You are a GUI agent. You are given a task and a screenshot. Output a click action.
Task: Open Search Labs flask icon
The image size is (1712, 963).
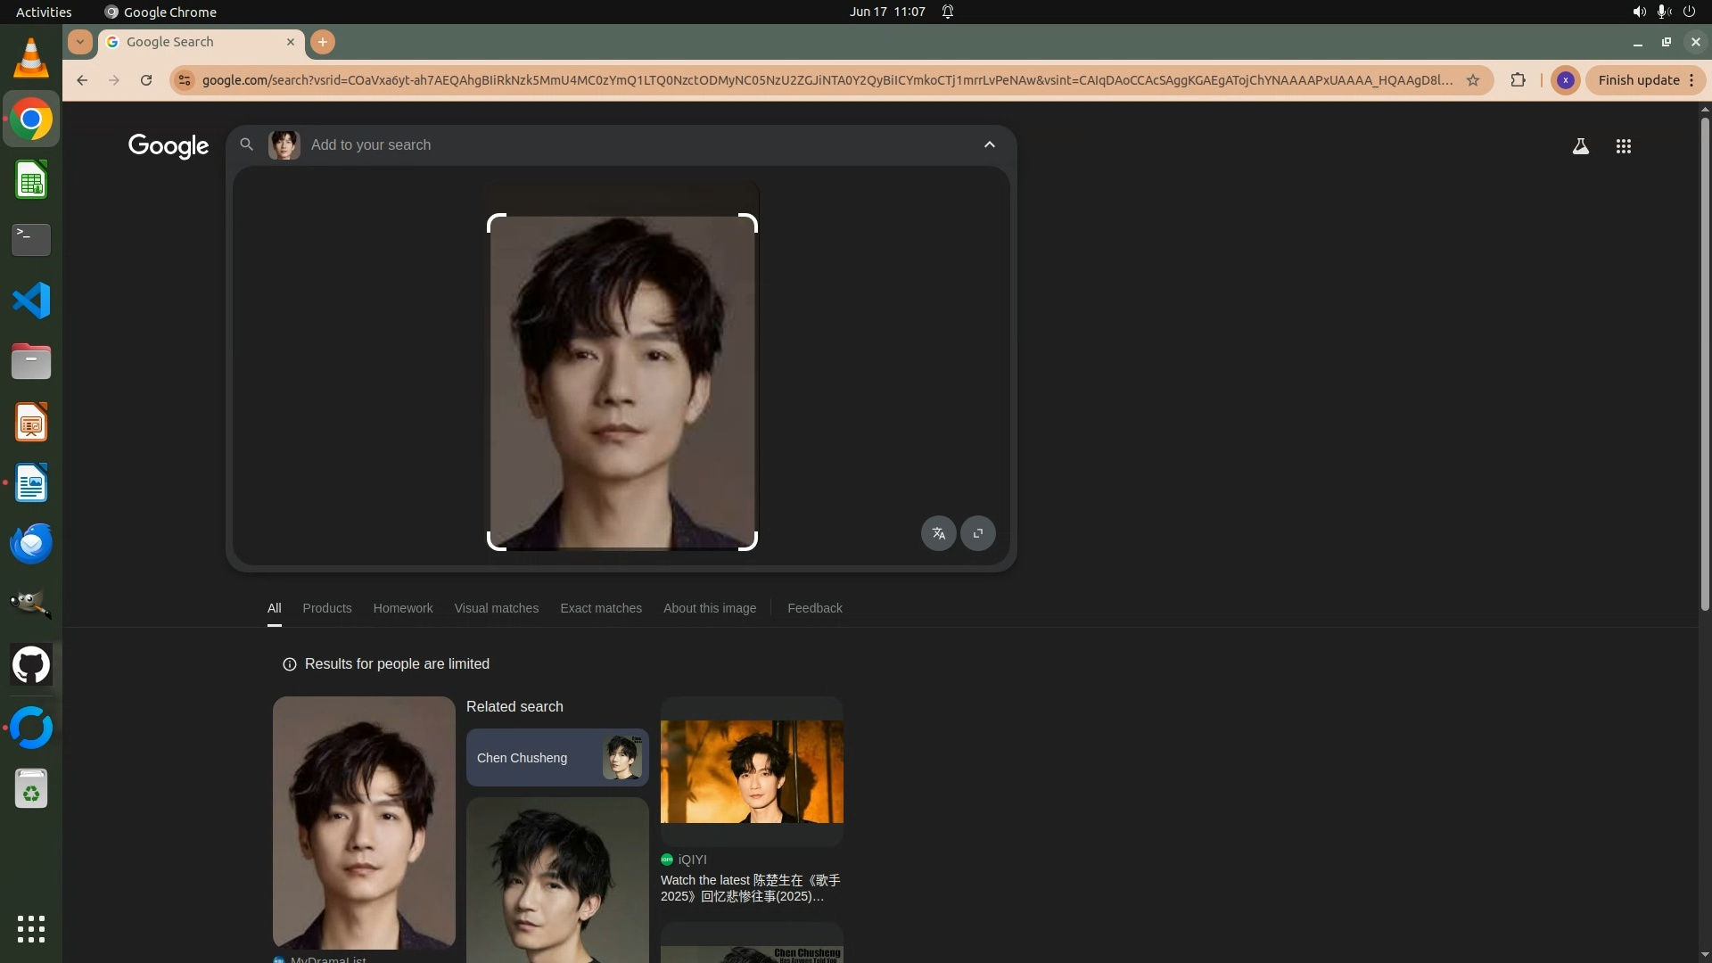pos(1580,146)
